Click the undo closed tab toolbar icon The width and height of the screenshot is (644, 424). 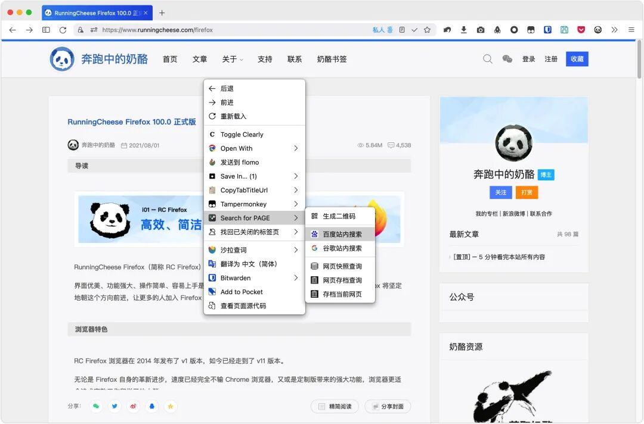[x=447, y=30]
